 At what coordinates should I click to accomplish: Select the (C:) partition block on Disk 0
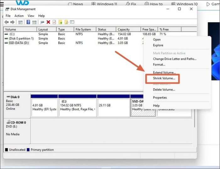(77, 107)
